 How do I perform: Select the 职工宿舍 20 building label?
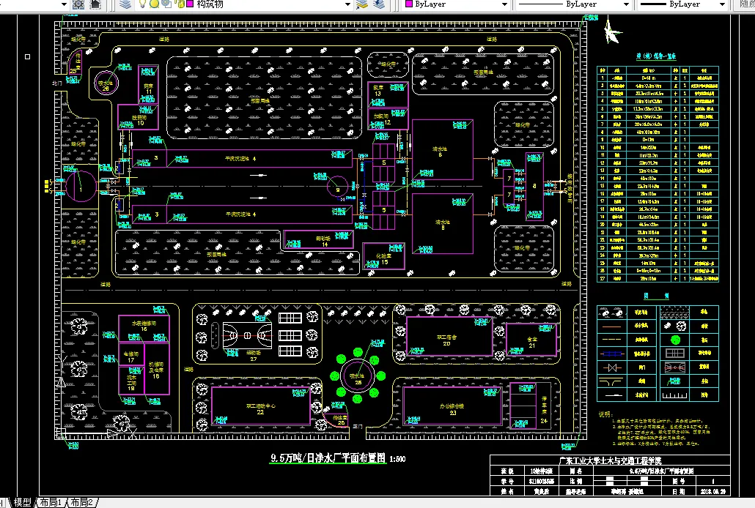(446, 340)
